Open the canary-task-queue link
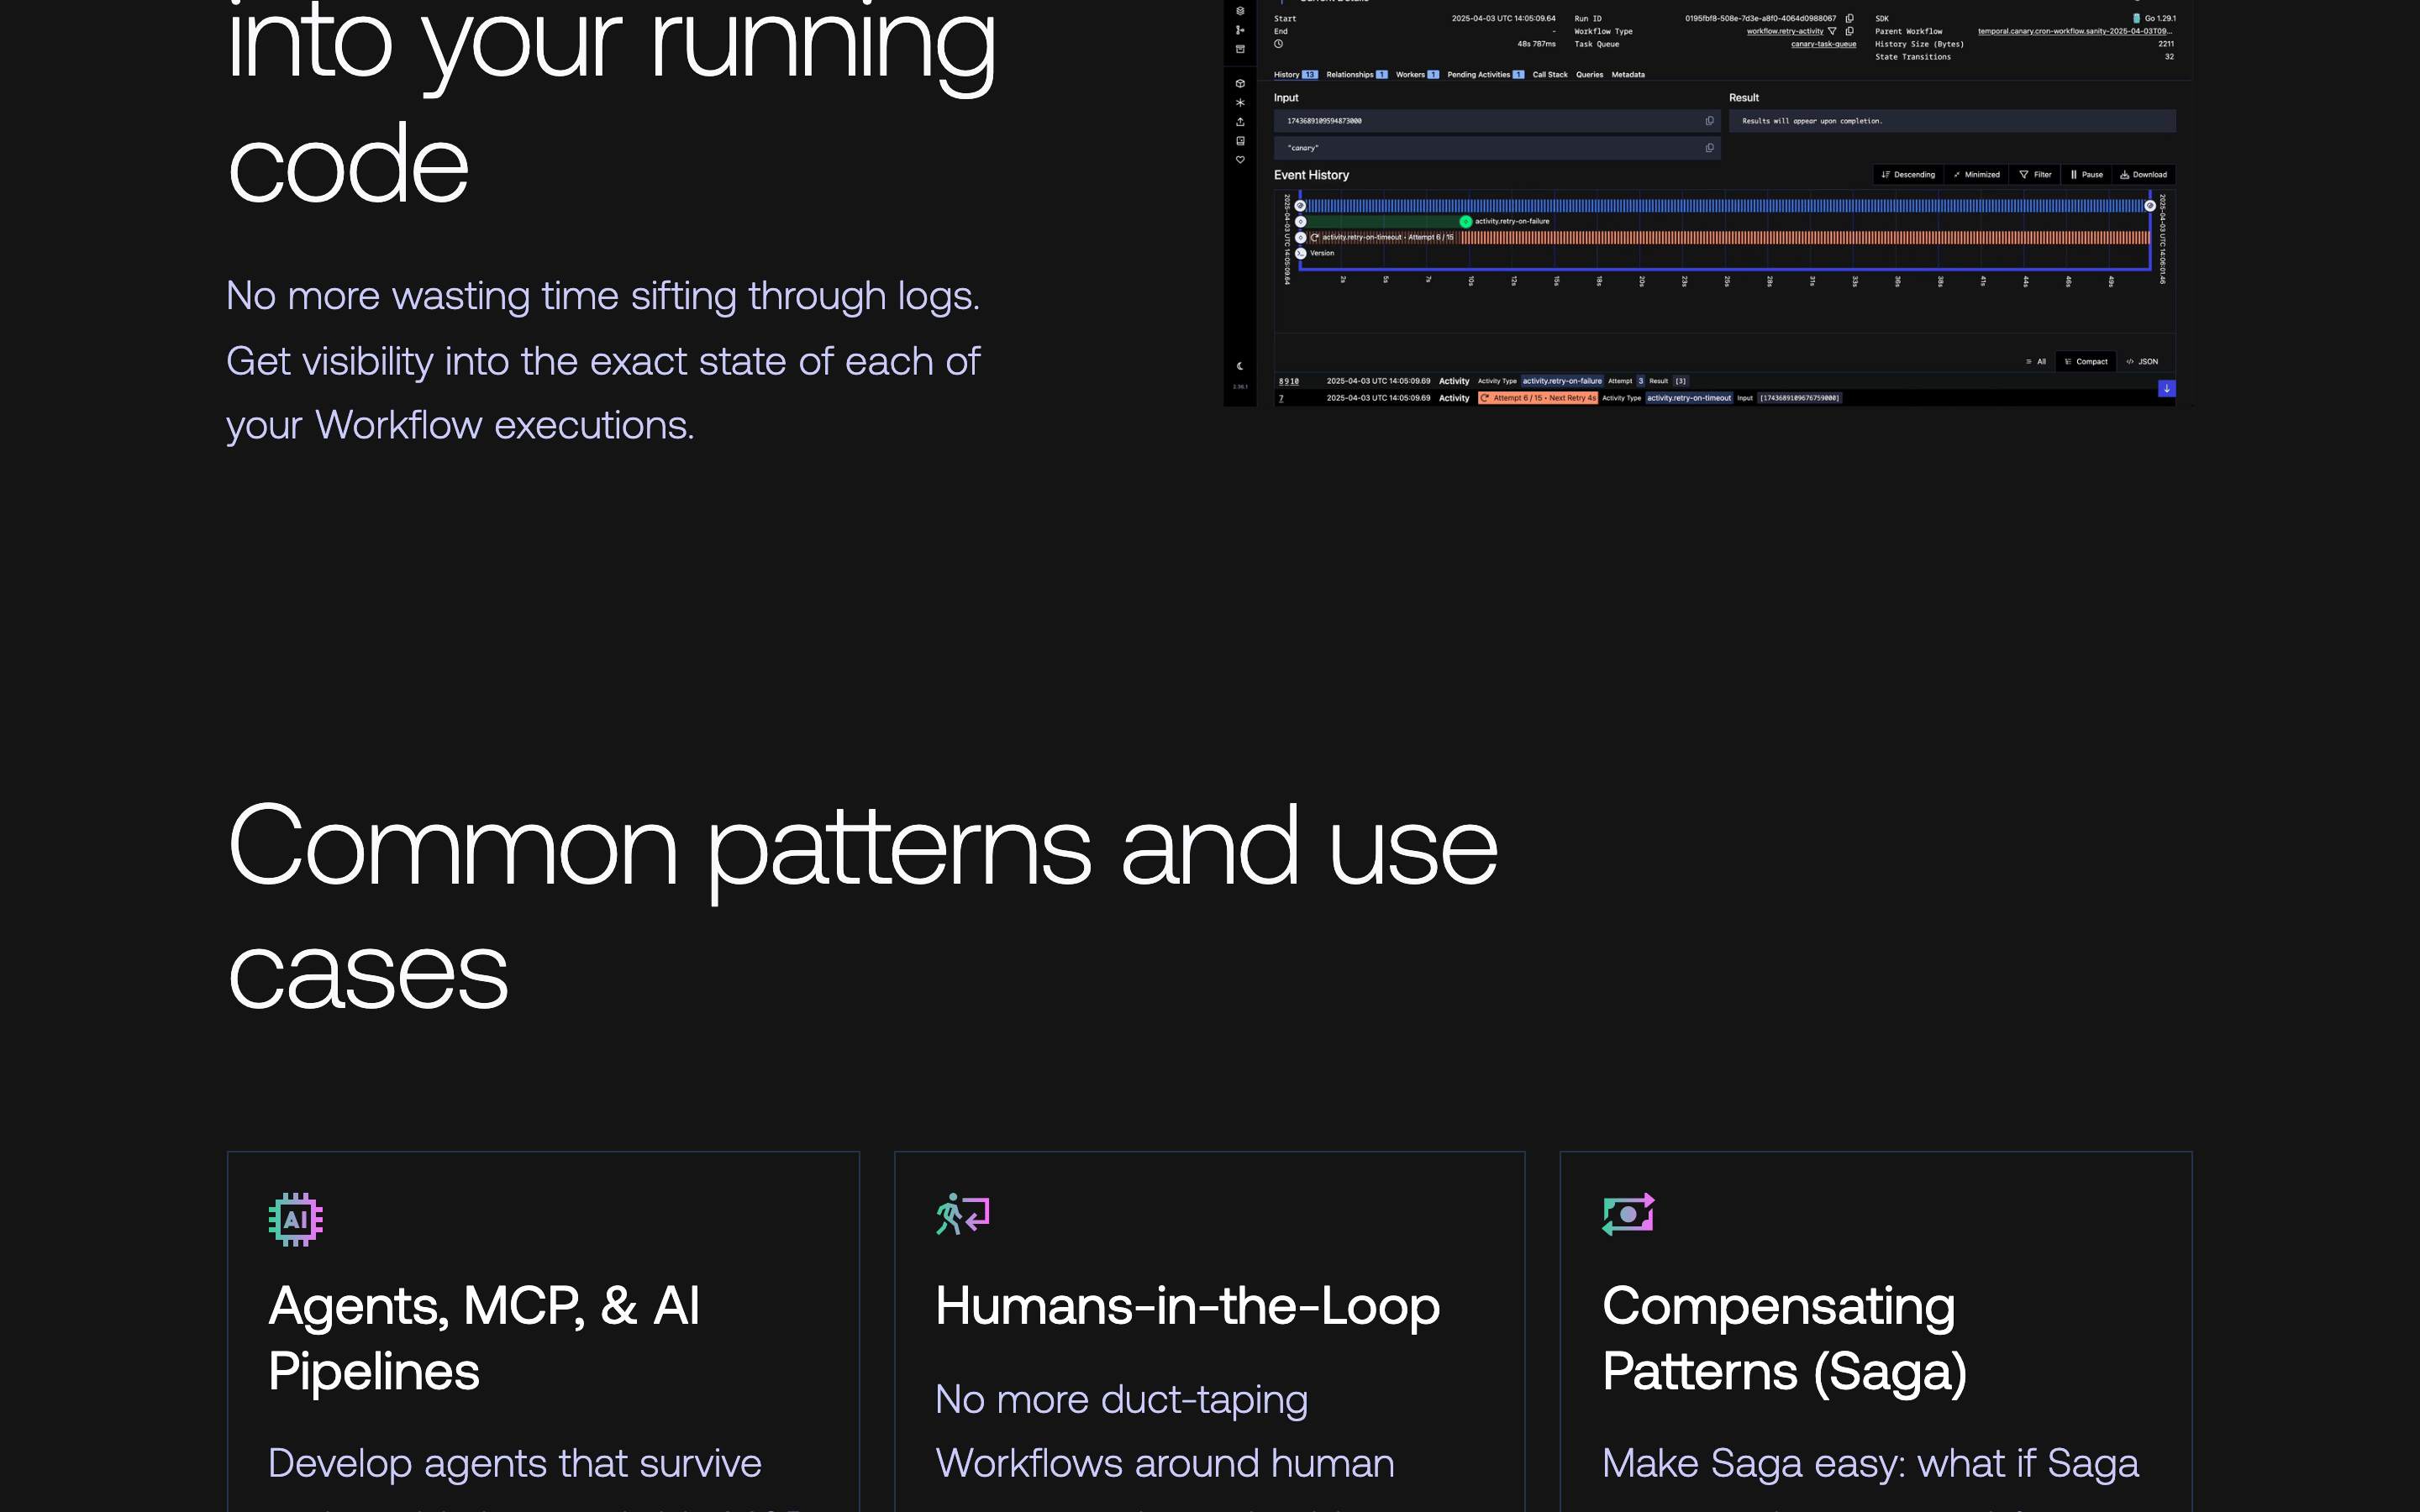 click(1823, 44)
